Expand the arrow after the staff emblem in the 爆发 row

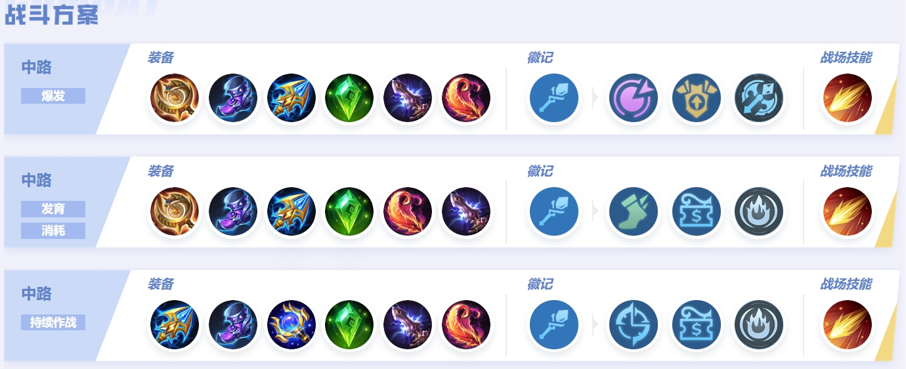click(x=595, y=98)
